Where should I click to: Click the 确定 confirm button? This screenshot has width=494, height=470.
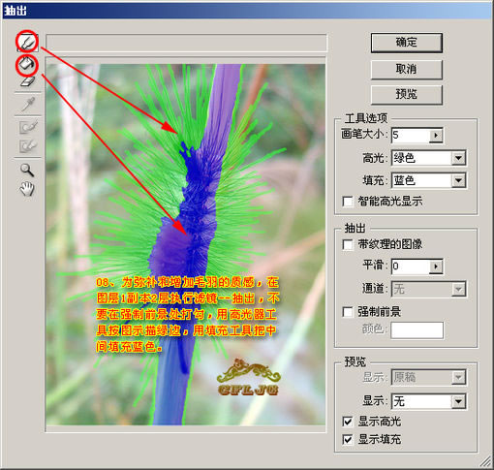click(x=406, y=43)
